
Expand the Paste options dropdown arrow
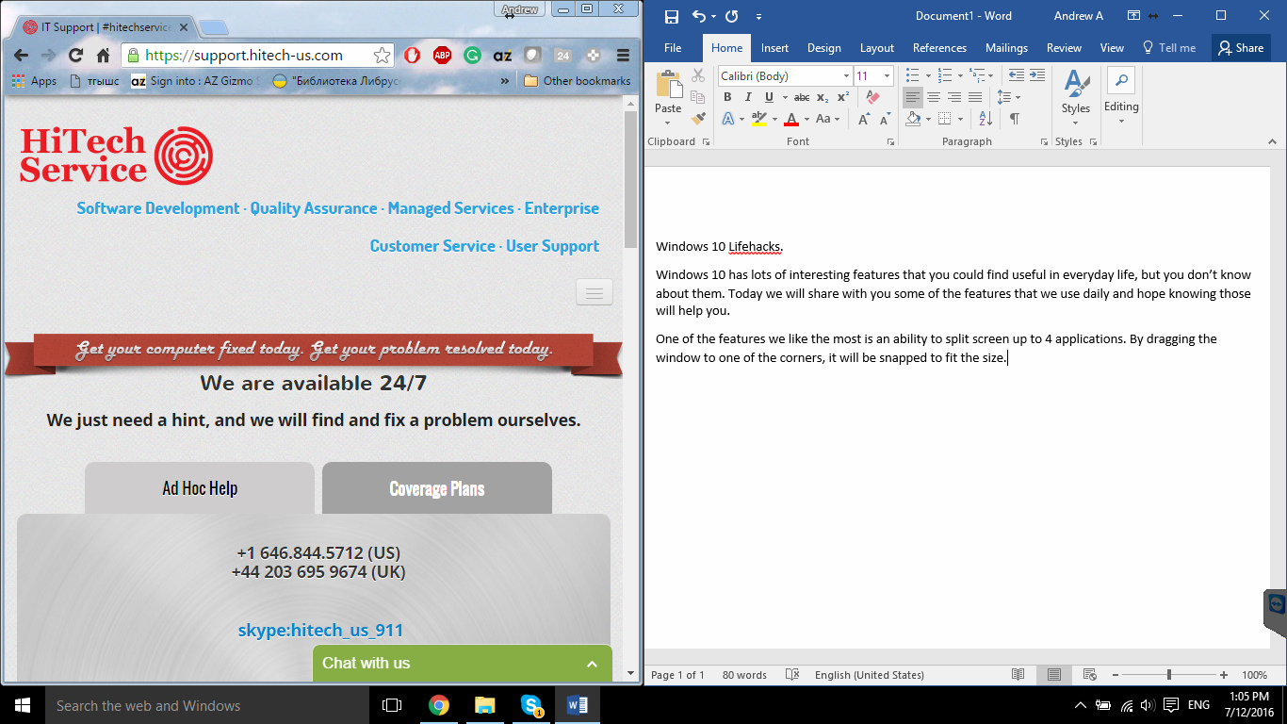pyautogui.click(x=668, y=123)
